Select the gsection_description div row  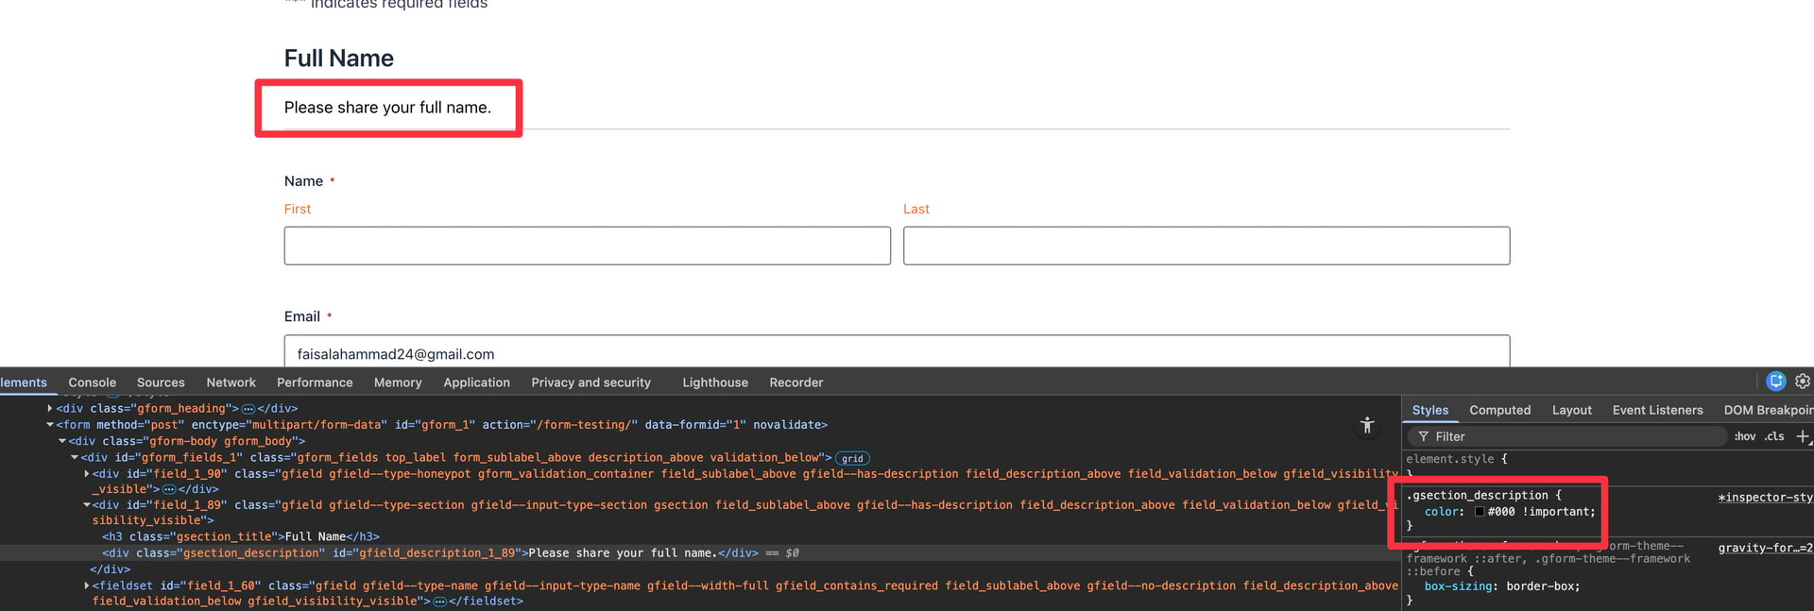699,553
